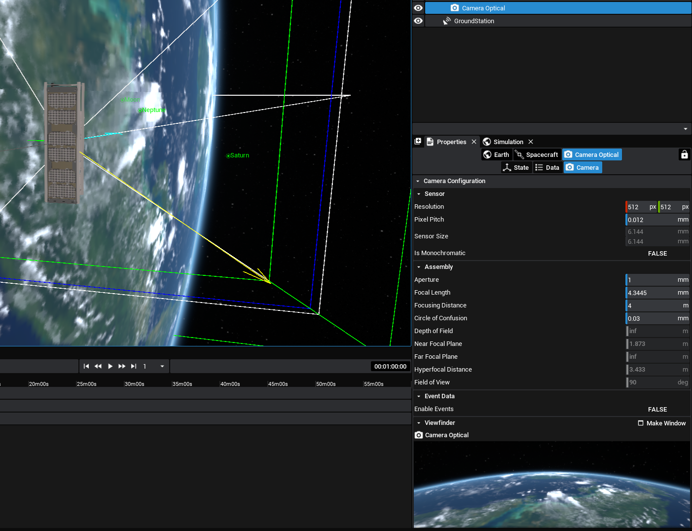This screenshot has height=531, width=692.
Task: Click the rewind playback icon
Action: click(x=98, y=366)
